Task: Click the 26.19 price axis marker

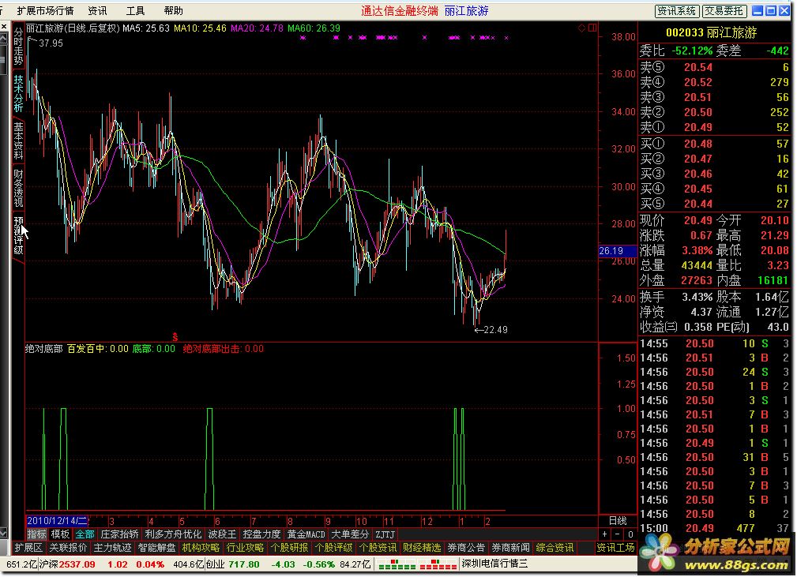Action: 617,251
